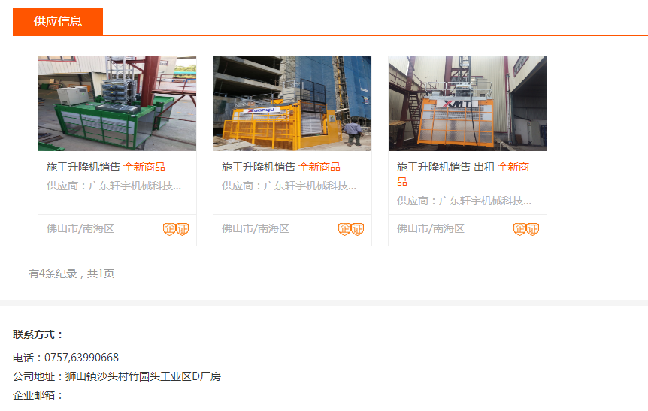Open first 施工升降机销售 全新商品 title link
Screen dimensions: 648x411
coord(106,167)
